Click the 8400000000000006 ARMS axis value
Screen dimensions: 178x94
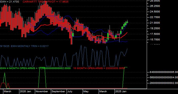[x=164, y=72]
